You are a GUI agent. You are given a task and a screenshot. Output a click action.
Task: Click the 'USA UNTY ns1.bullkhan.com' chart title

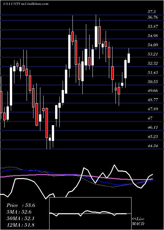26,4
